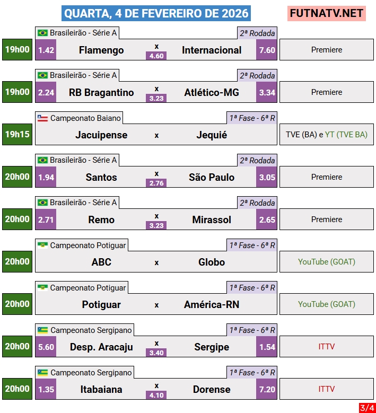This screenshot has width=376, height=413.
Task: Open the FUTNATV.NET site label
Action: (x=327, y=13)
